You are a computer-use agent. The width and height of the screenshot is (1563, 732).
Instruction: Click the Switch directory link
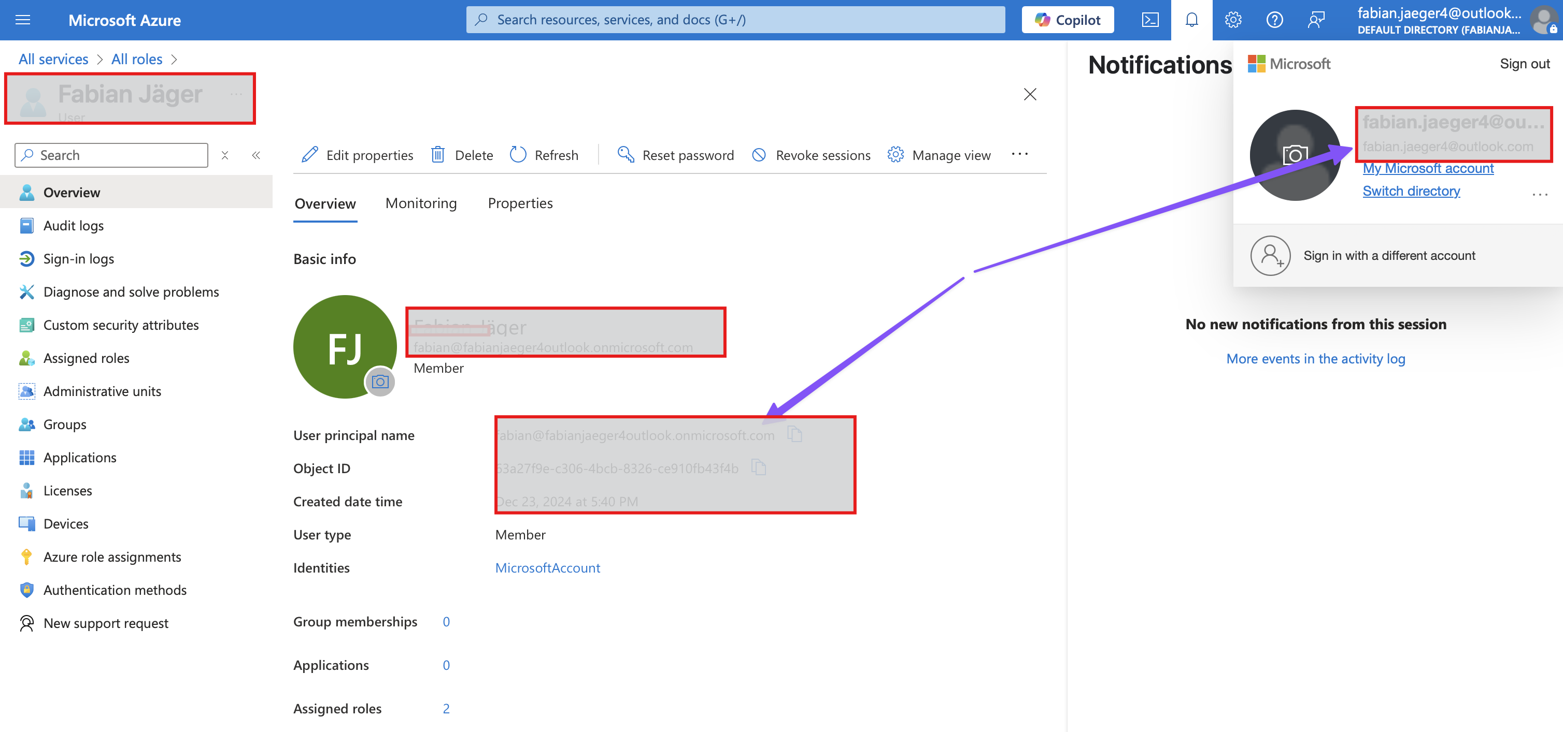click(1411, 191)
